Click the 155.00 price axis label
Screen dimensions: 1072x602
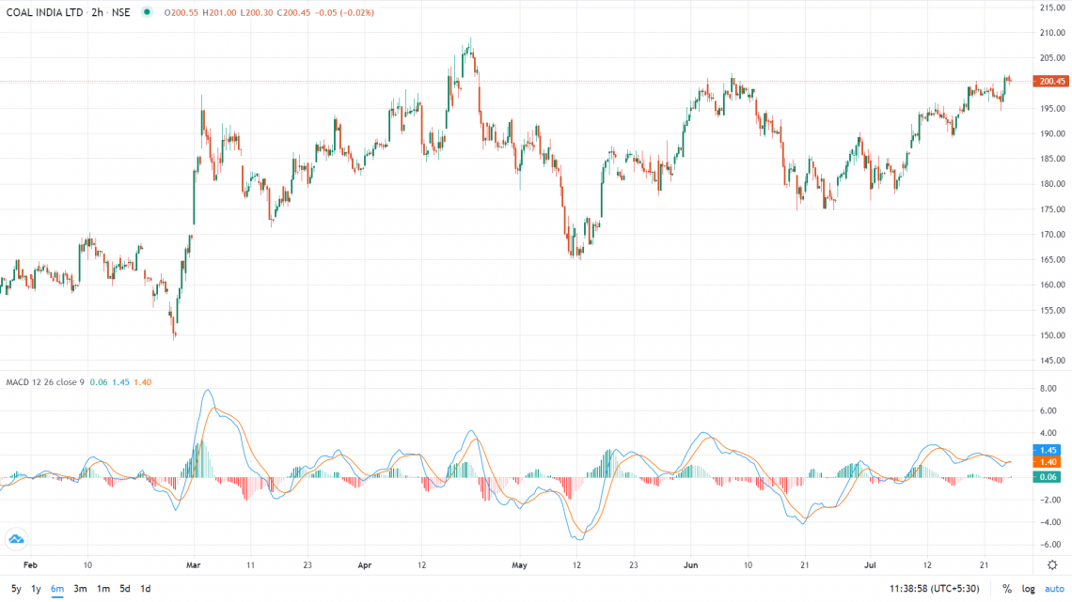coord(1052,310)
